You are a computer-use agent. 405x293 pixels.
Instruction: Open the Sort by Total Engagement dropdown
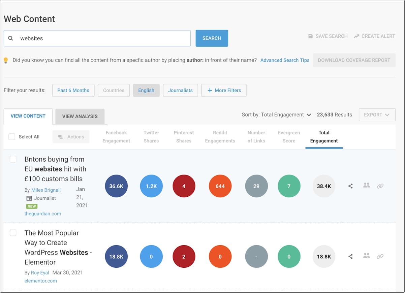point(276,115)
